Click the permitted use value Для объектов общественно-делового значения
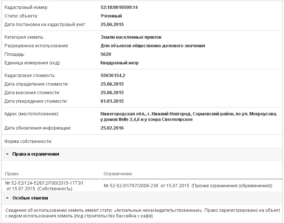284x223 pixels. (x=153, y=46)
